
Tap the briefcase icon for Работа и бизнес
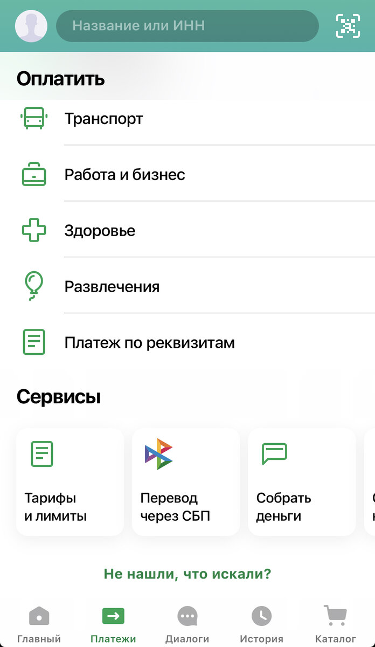[34, 175]
